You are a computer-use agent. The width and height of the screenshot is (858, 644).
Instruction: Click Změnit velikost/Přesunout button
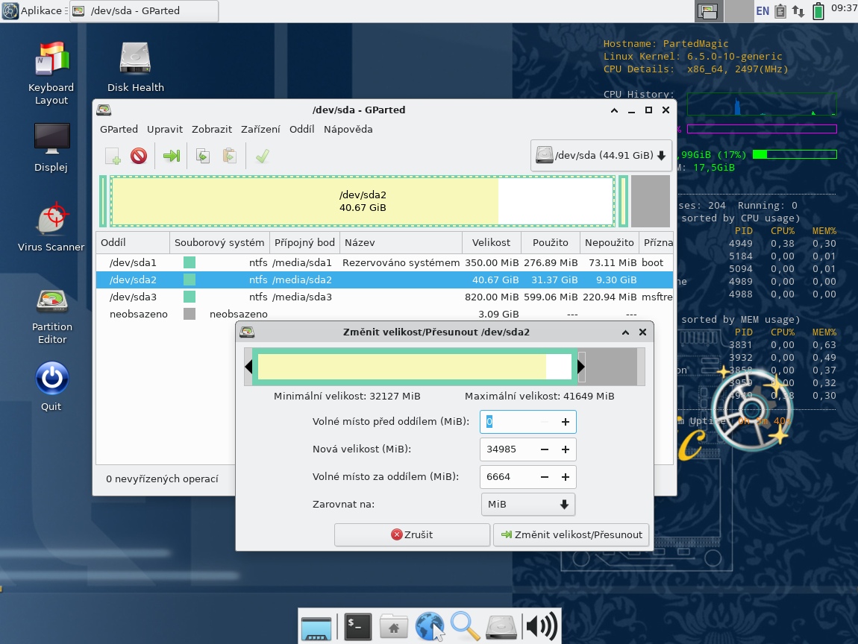pos(571,534)
